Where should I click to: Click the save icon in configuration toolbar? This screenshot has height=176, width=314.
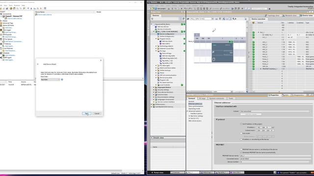(7, 8)
